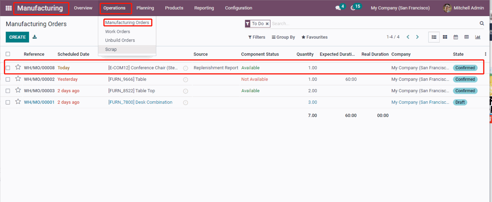Click the CREATE button
Viewport: 492px width, 202px height.
click(x=17, y=37)
